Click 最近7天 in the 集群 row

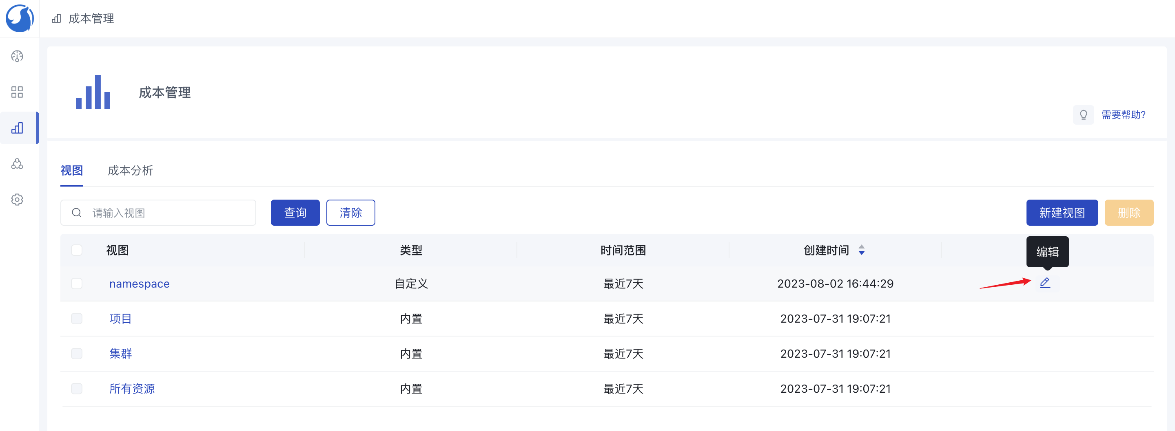623,354
